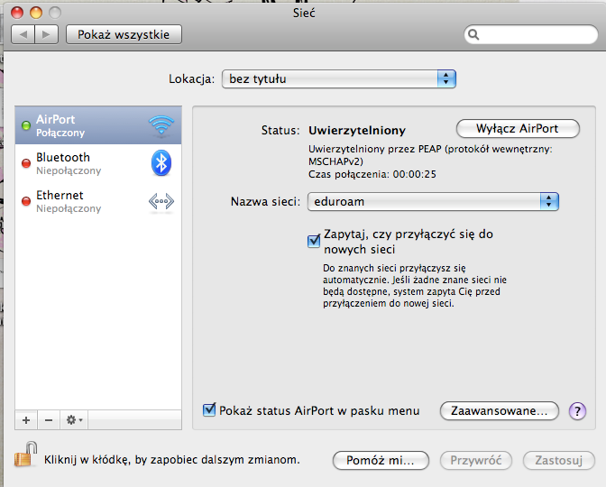The image size is (606, 487).
Task: Click "Kliknij w kłódkę, by zapobiec dalszym zmianom." text
Action: click(172, 460)
